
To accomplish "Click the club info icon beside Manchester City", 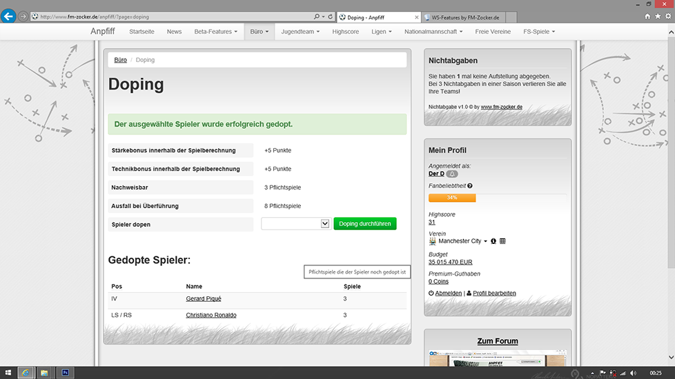I will [493, 241].
